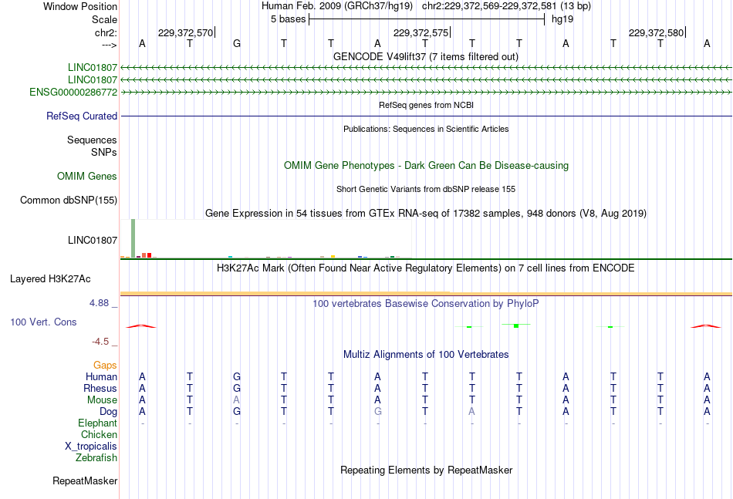733x499 pixels.
Task: Click the chr2: ruler label
Action: tap(106, 32)
